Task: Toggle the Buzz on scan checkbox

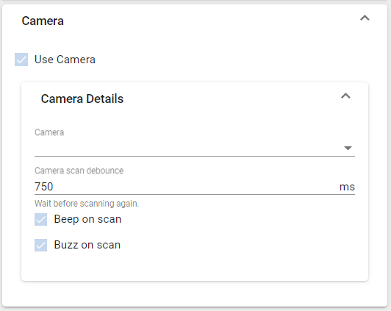Action: [x=40, y=245]
